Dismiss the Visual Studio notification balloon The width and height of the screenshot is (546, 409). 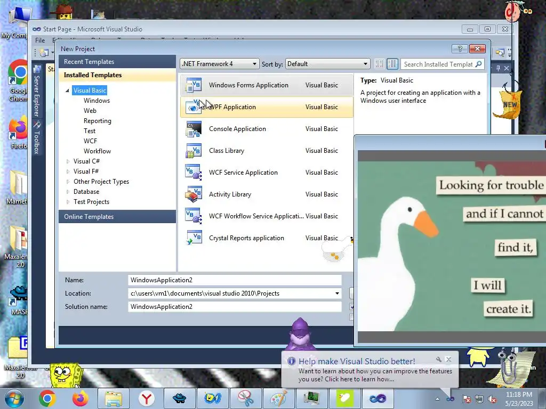pyautogui.click(x=448, y=359)
